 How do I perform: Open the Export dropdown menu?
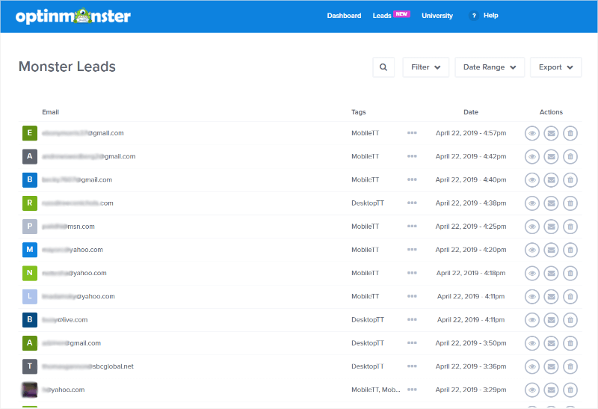point(555,67)
